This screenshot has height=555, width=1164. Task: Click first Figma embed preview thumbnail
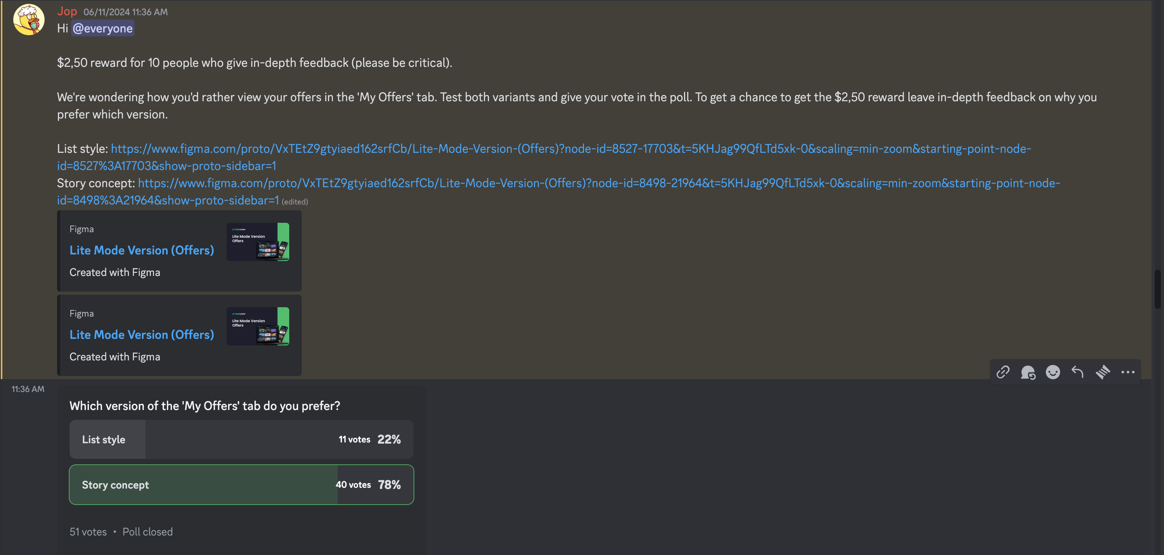(x=258, y=242)
